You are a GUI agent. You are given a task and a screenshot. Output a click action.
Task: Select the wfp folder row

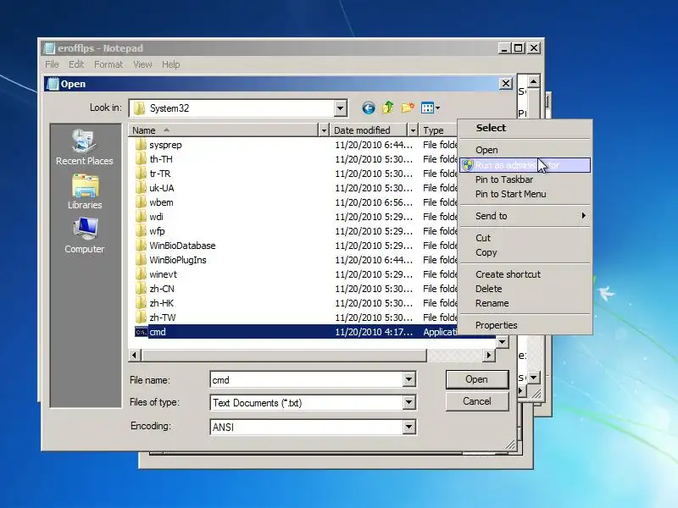pyautogui.click(x=295, y=231)
